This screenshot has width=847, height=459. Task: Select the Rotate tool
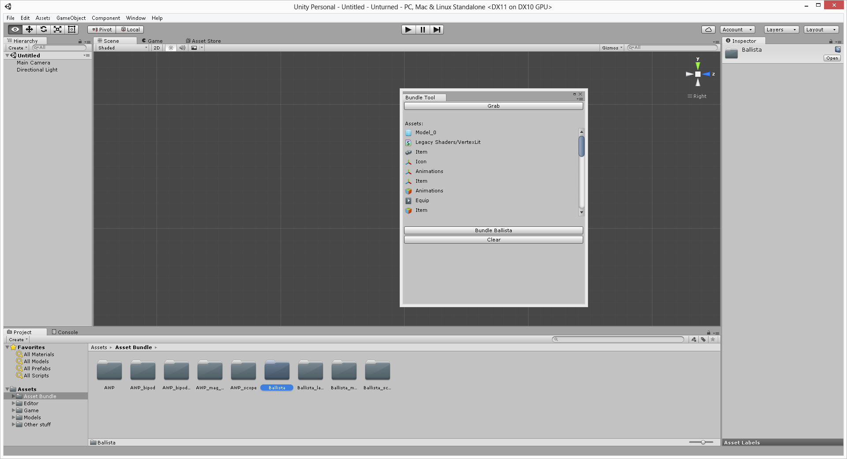pyautogui.click(x=43, y=30)
